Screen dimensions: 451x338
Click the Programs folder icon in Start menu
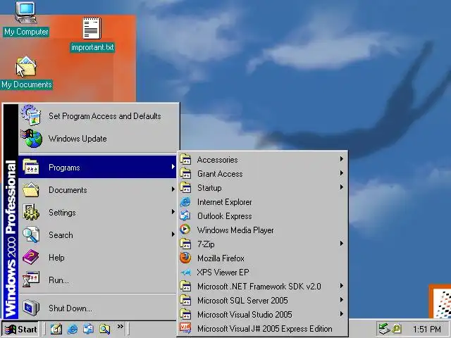click(31, 167)
